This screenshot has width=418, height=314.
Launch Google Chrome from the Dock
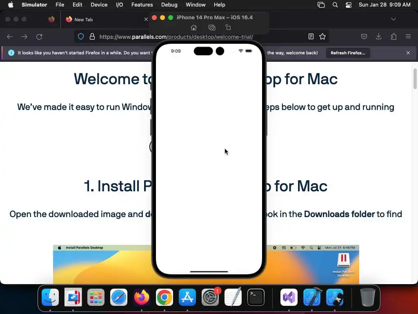pyautogui.click(x=165, y=297)
